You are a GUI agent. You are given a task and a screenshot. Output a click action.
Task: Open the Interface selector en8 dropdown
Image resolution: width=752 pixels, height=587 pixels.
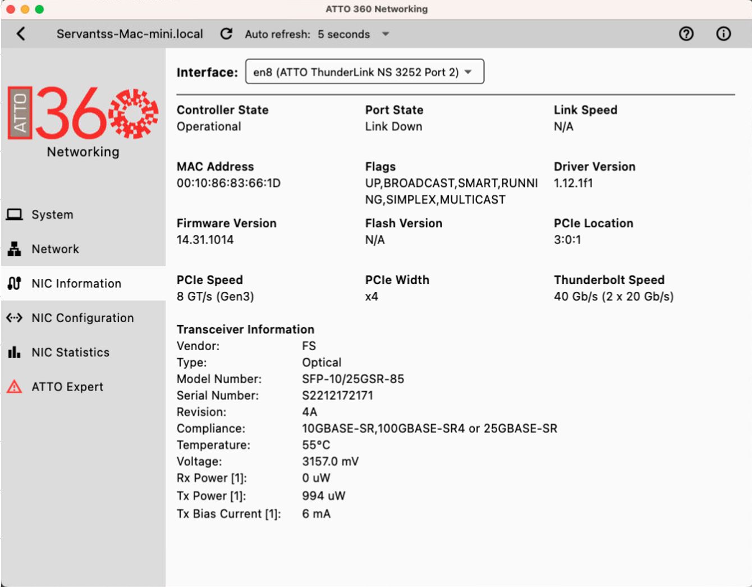click(x=365, y=72)
